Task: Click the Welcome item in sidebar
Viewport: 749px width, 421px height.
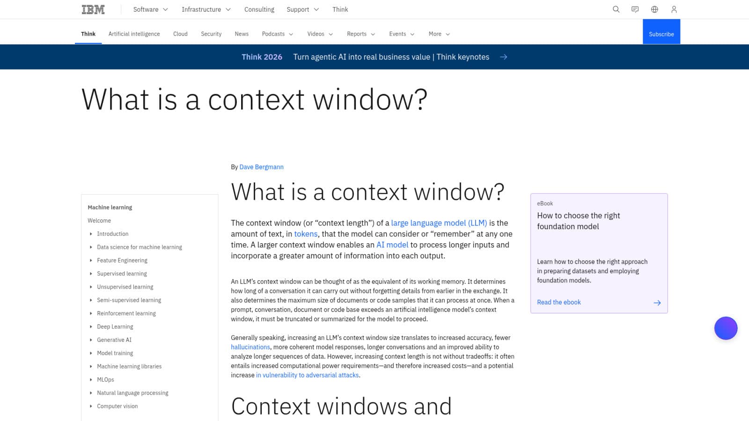Action: pyautogui.click(x=99, y=221)
